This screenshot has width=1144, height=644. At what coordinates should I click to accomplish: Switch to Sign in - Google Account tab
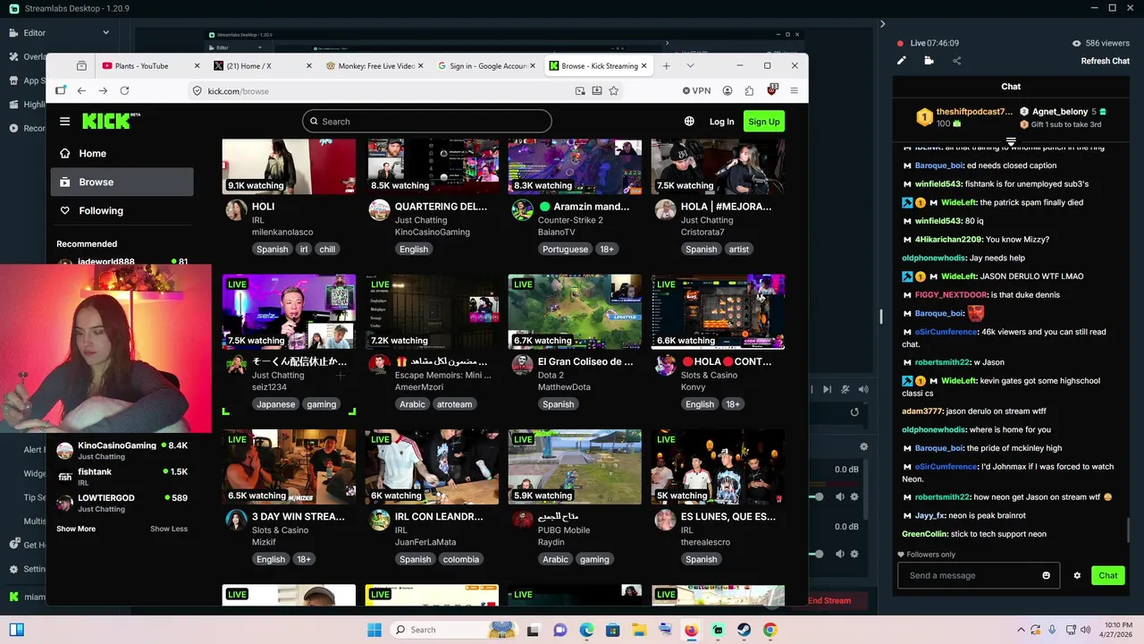488,65
